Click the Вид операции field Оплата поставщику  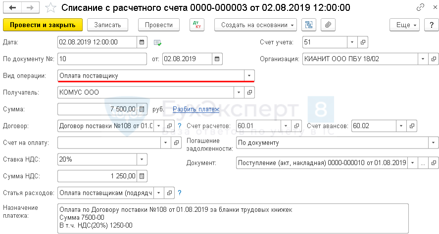[151, 76]
